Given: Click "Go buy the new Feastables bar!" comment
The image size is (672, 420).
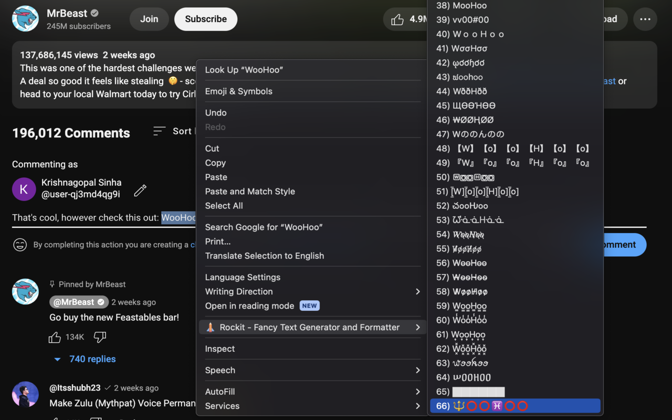Looking at the screenshot, I should tap(114, 317).
